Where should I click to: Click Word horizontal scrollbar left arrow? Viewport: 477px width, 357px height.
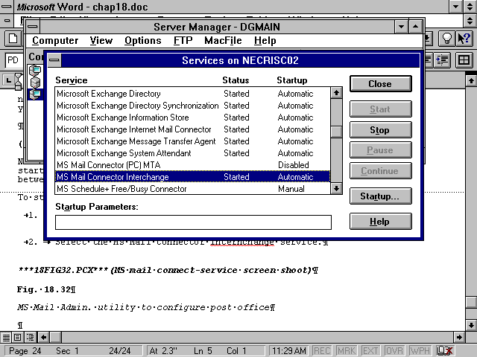pos(43,337)
